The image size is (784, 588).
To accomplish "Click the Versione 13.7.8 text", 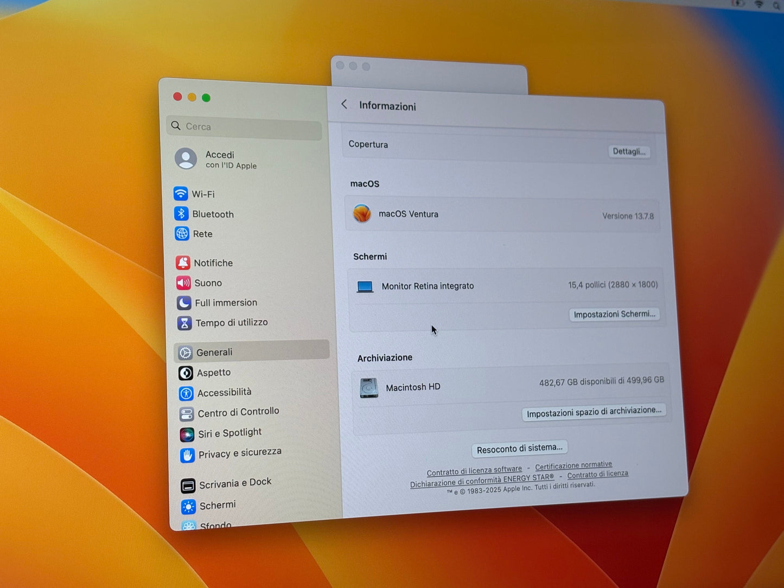I will [628, 216].
